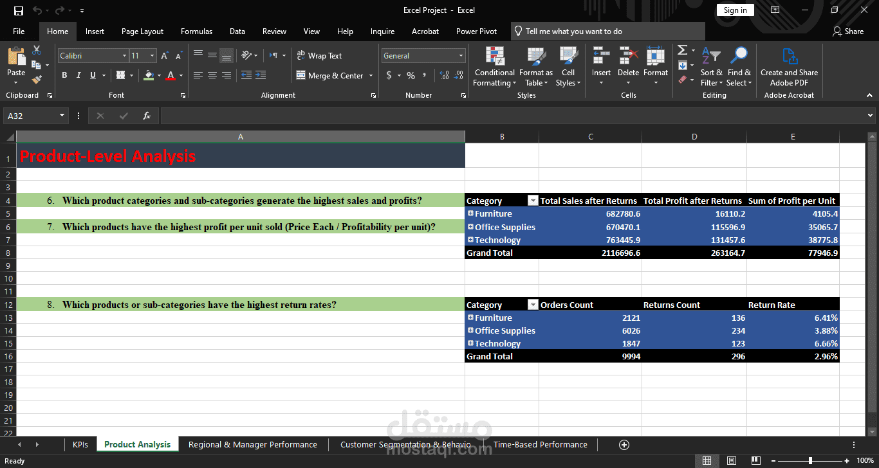Open the Formulas ribbon tab
This screenshot has height=468, width=879.
tap(196, 31)
